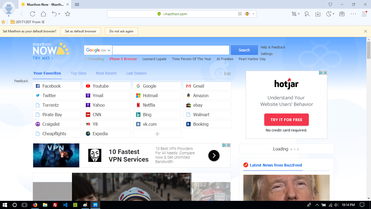This screenshot has height=209, width=371.
Task: Go to home page via house icon
Action: click(x=43, y=14)
